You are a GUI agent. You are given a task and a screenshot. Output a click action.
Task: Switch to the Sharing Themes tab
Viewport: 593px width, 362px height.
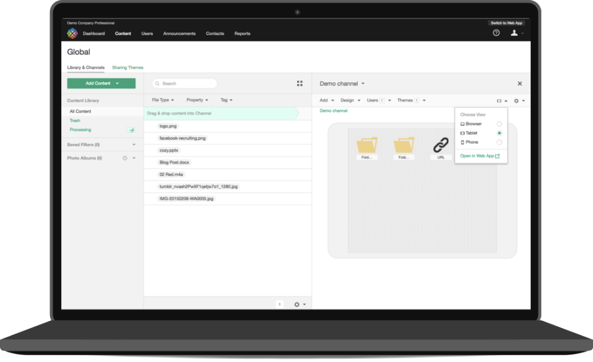(128, 68)
